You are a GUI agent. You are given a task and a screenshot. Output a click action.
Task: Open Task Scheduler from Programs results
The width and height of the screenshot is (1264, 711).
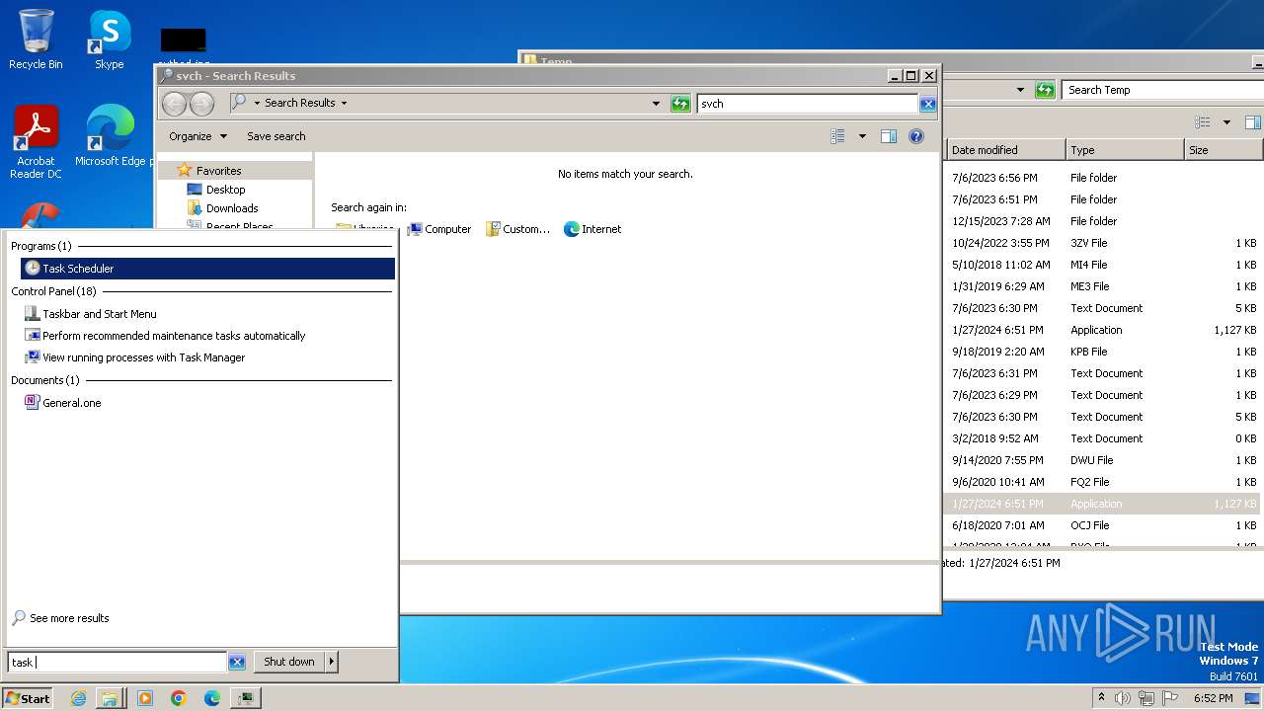point(207,269)
